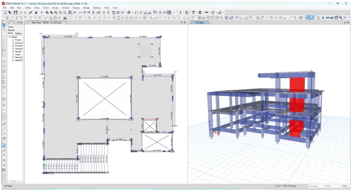Expand the Groups tree node

tap(13, 51)
